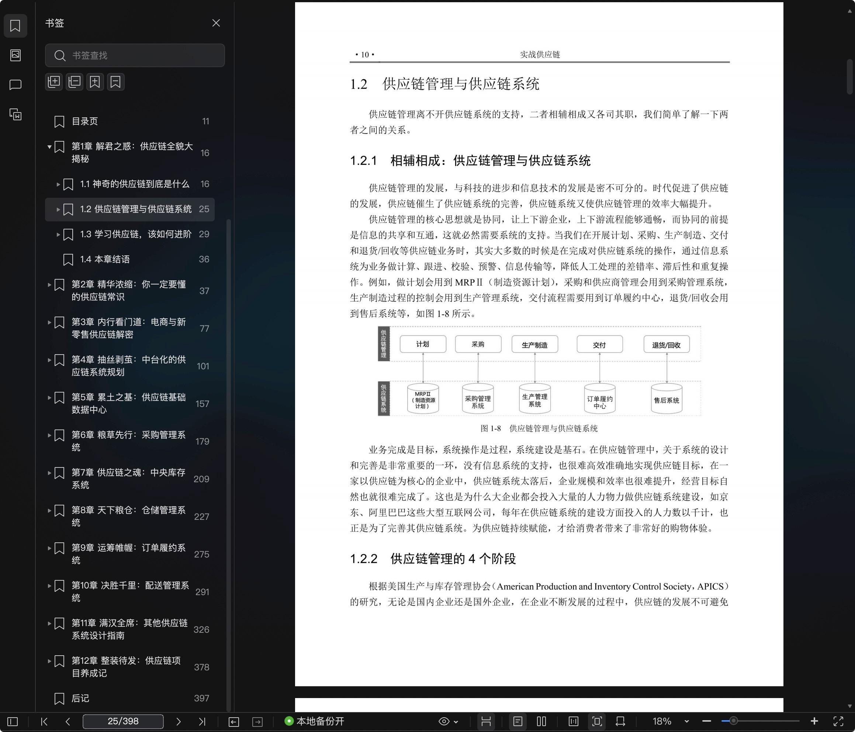Open 第10章 决胜千里 bookmark
The image size is (855, 732).
point(129,592)
